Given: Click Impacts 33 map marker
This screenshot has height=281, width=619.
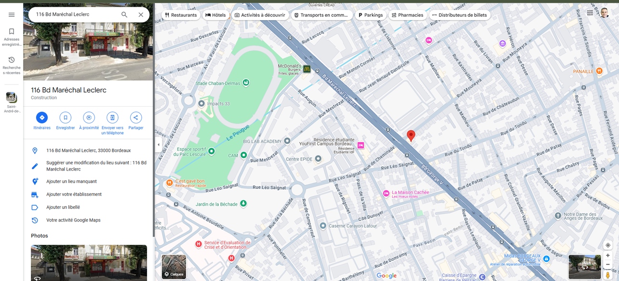Looking at the screenshot, I should click(x=202, y=103).
